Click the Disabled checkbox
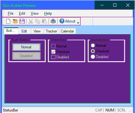 click(53, 57)
